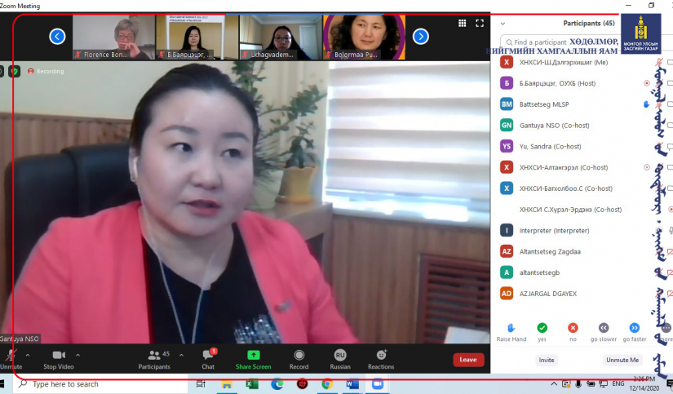Show previous video thumbnails arrow
Screen dimensions: 673x394
pyautogui.click(x=57, y=37)
